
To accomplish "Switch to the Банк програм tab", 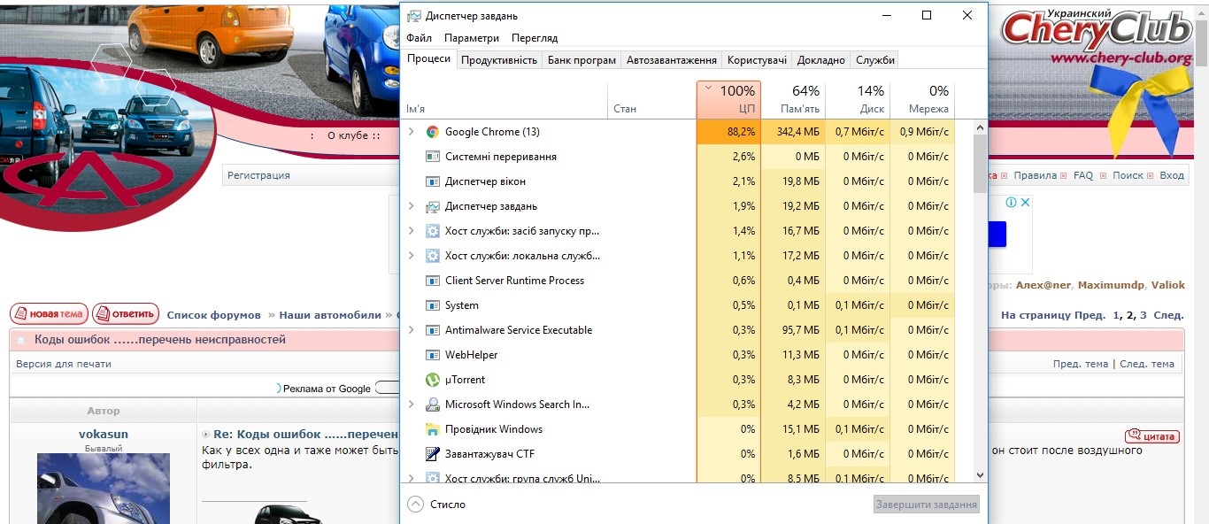I will coord(581,60).
